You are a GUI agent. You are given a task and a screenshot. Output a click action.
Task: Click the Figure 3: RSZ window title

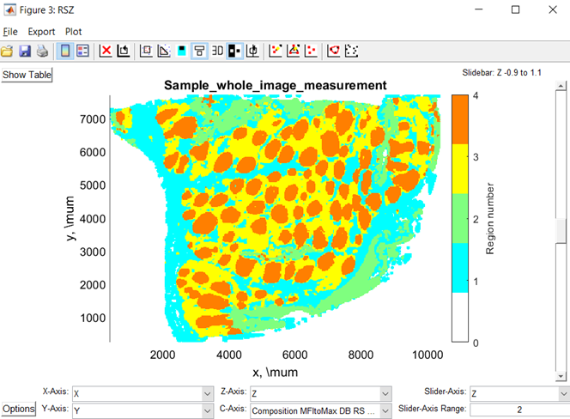[47, 9]
